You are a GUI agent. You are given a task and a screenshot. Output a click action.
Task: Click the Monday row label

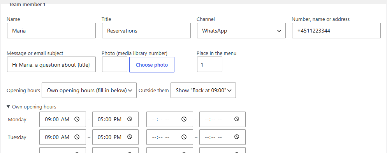tap(17, 120)
